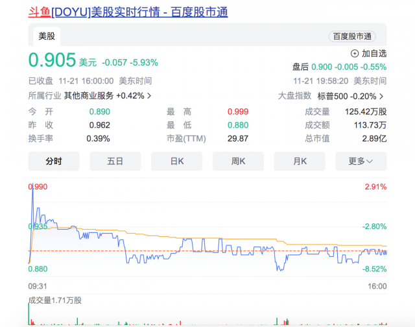Switch chart to 月K view
The image size is (415, 327).
(300, 161)
